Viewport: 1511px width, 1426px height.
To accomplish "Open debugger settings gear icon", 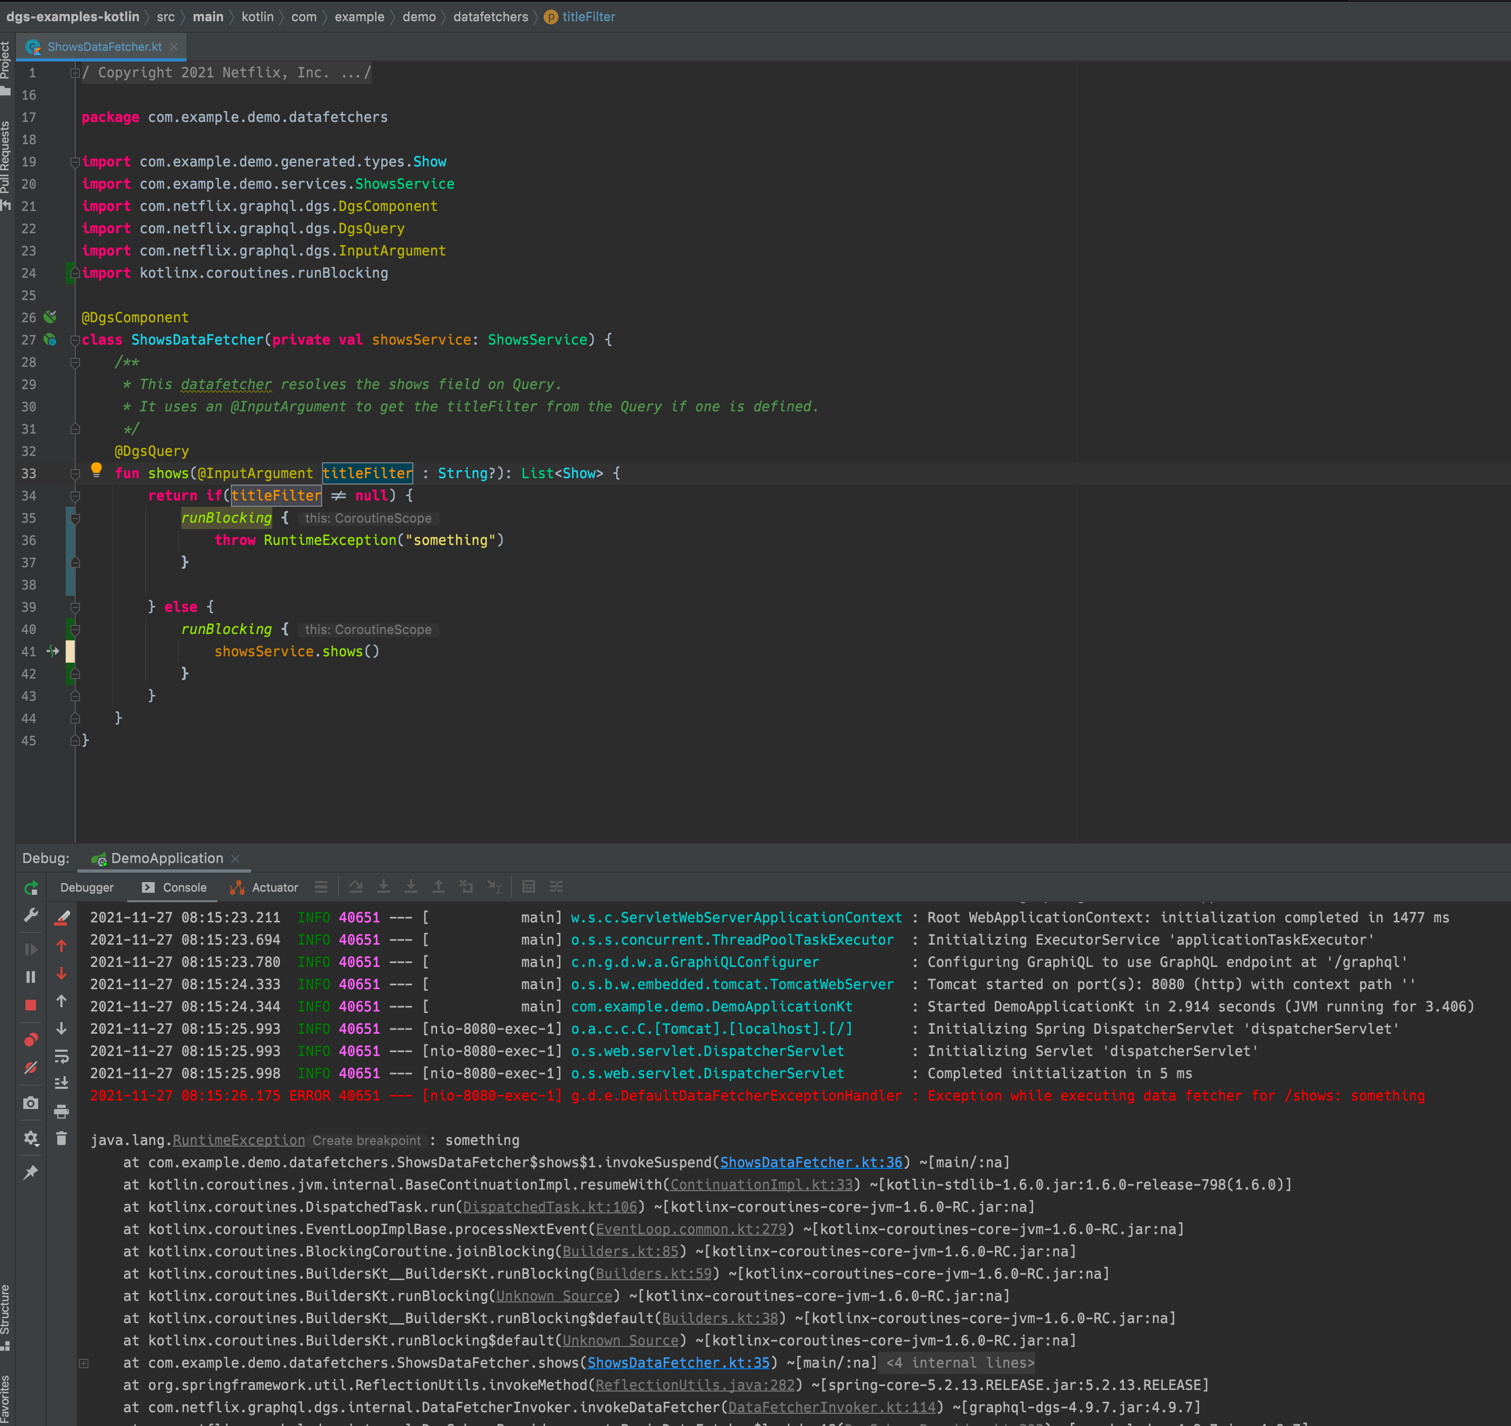I will (x=30, y=1139).
